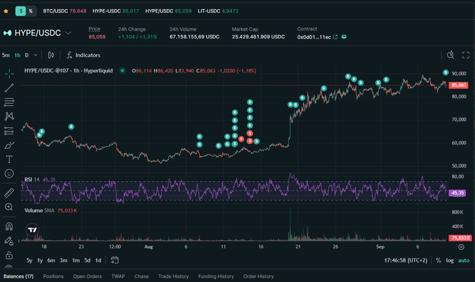Open timezone menu at 17:46:58 (UTC+2)
Screen dimensions: 475x282
point(406,260)
